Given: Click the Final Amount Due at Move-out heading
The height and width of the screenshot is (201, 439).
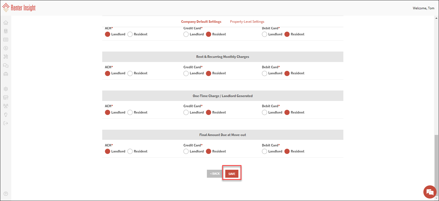Looking at the screenshot, I should (223, 135).
